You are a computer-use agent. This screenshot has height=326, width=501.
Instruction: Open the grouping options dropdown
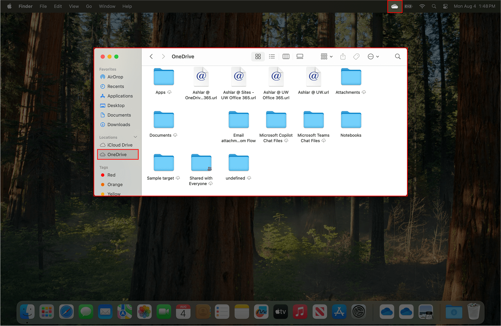click(326, 56)
